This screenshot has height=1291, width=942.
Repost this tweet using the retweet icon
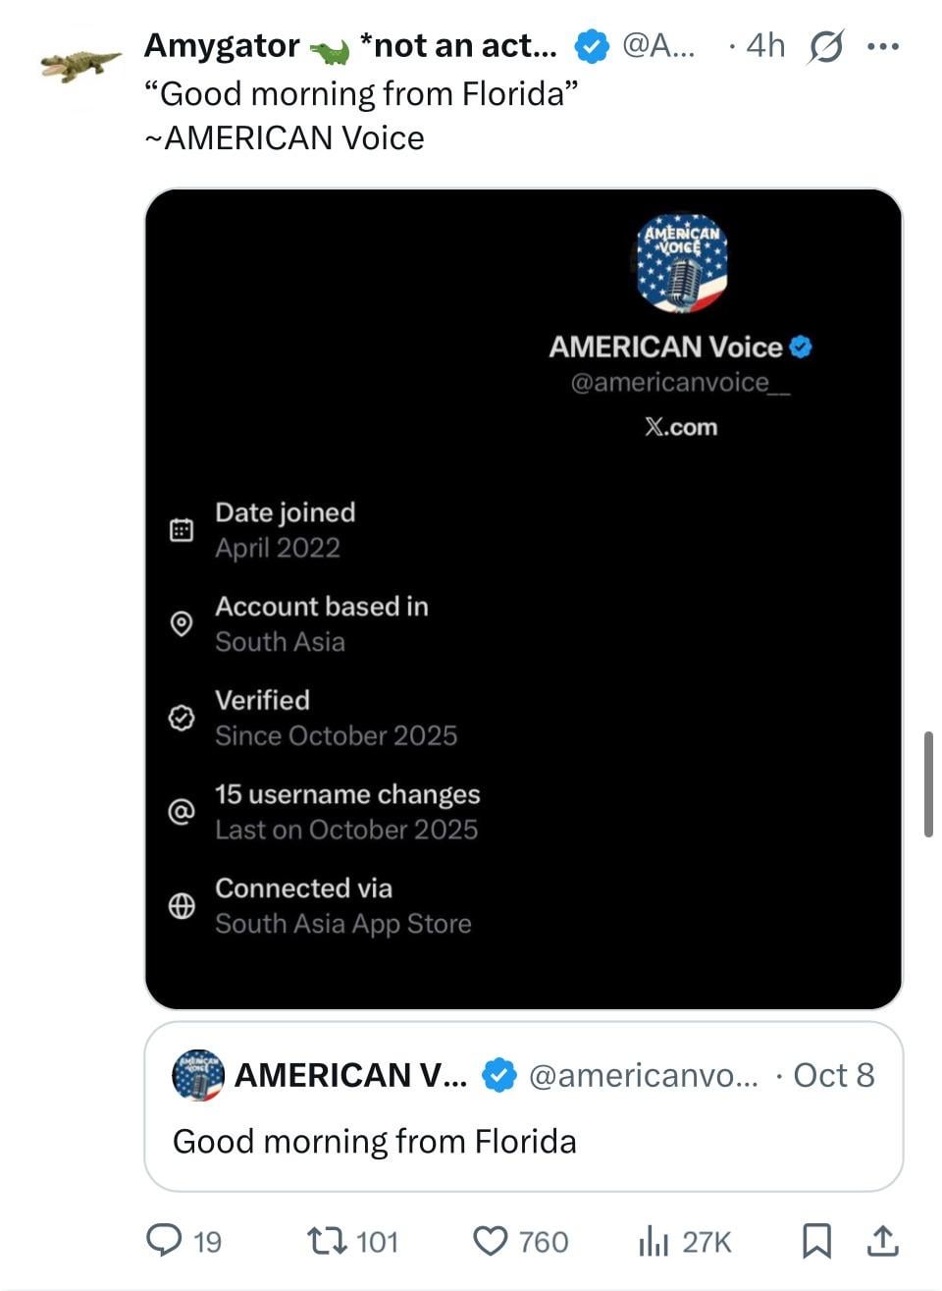click(x=325, y=1241)
